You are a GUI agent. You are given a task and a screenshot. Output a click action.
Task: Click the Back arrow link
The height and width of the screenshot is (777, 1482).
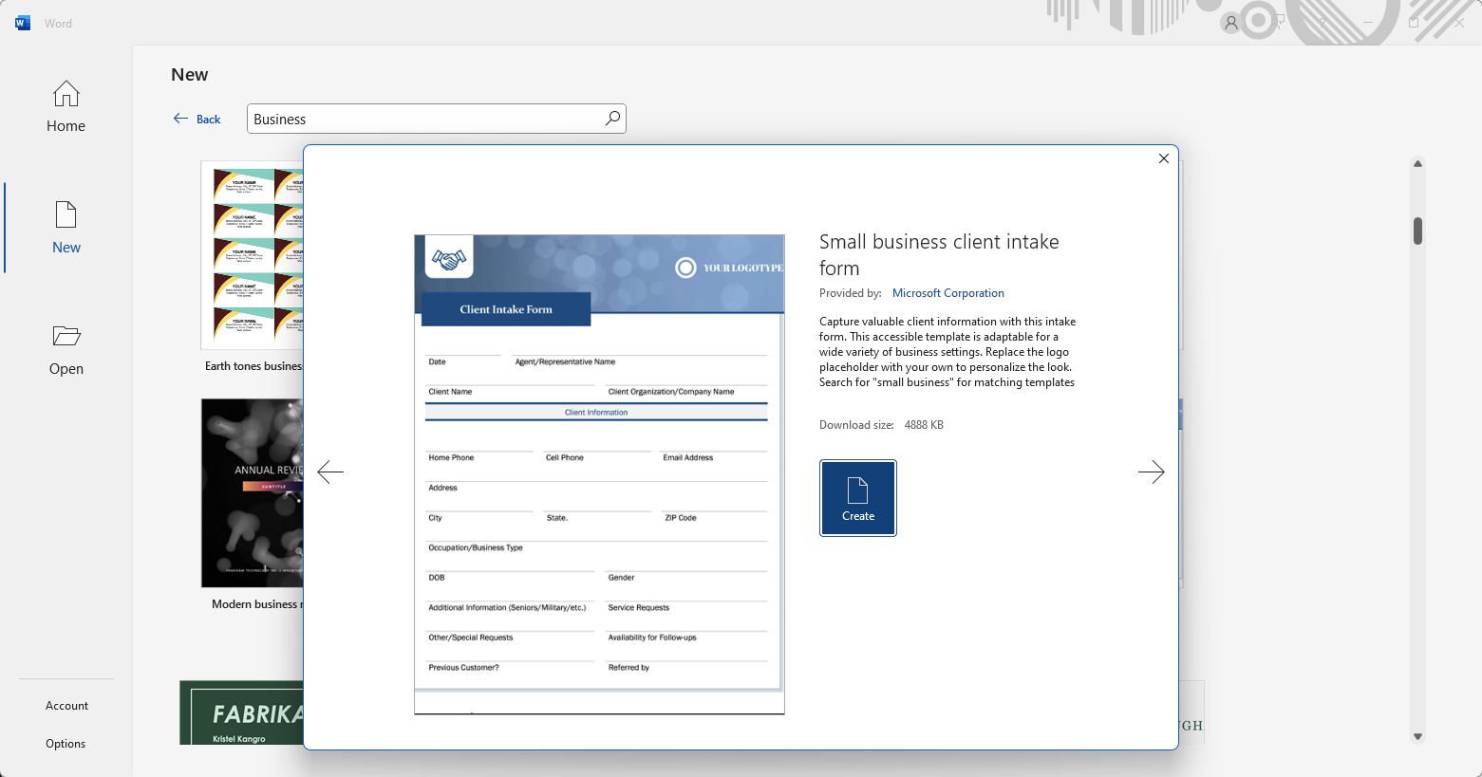(x=197, y=119)
